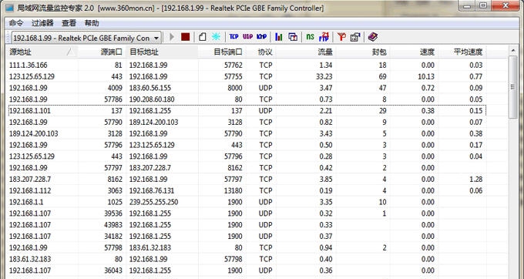Sort by the 平均速度 column header
The height and width of the screenshot is (279, 524).
click(462, 52)
